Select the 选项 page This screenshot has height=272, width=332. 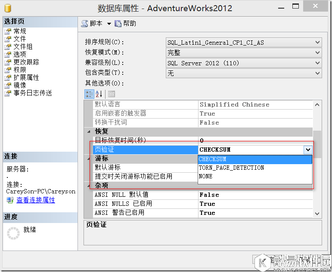(20, 54)
